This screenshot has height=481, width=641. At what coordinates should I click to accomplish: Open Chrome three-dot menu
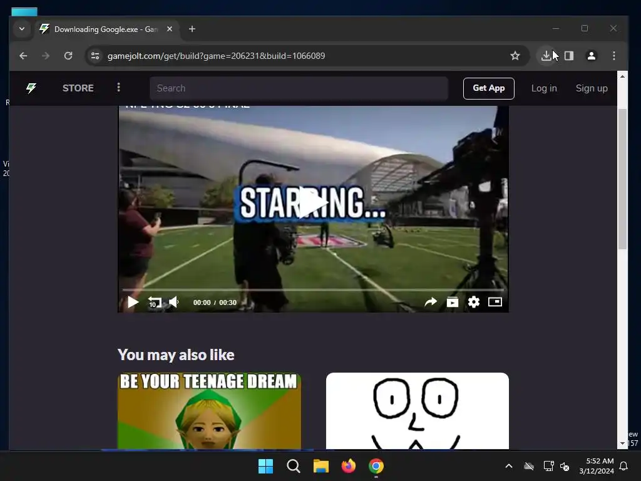coord(614,56)
